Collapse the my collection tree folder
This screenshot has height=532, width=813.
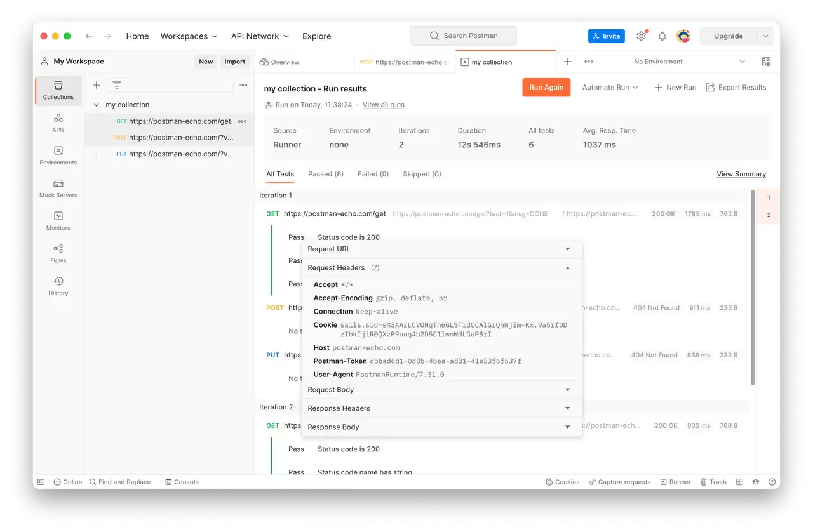tap(97, 105)
